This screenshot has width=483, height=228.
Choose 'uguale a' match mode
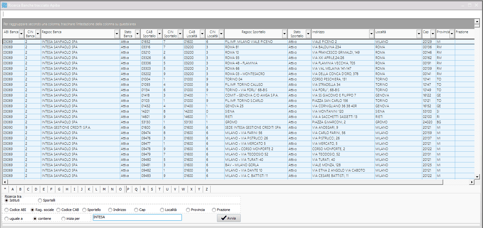coord(7,219)
